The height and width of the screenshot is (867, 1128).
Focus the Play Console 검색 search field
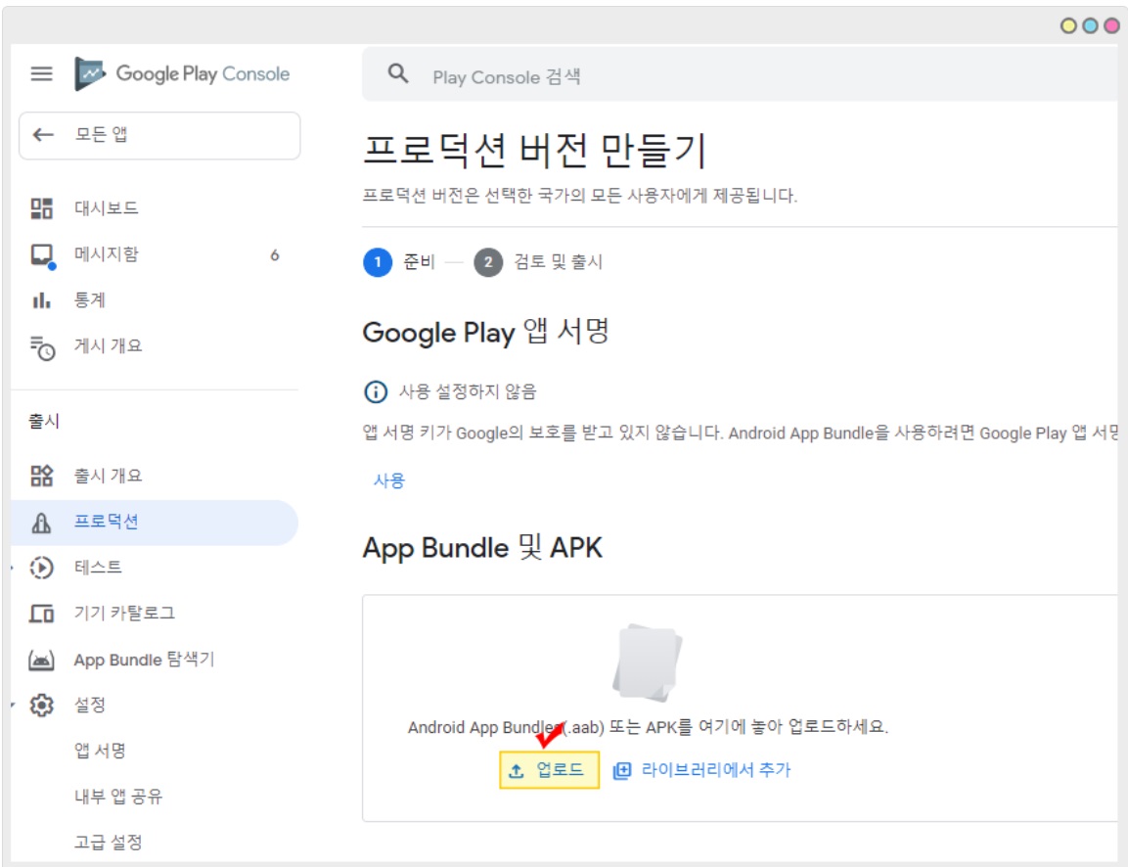[741, 75]
